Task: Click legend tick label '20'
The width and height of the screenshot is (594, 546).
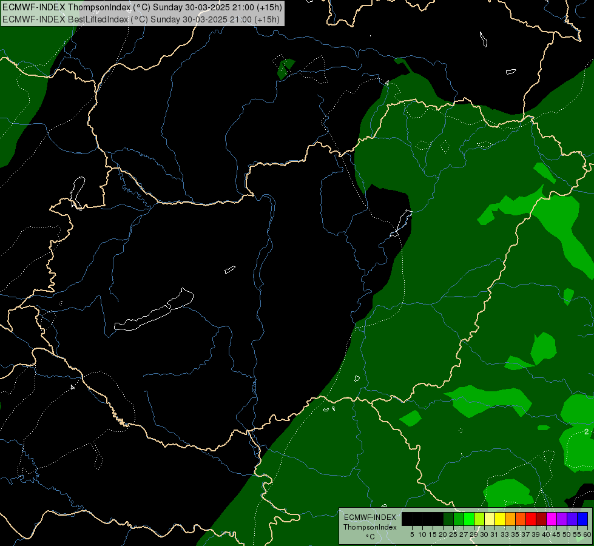Action: (x=443, y=534)
